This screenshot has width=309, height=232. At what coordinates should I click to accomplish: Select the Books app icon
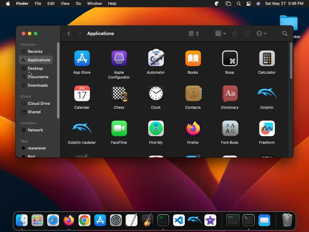point(193,58)
